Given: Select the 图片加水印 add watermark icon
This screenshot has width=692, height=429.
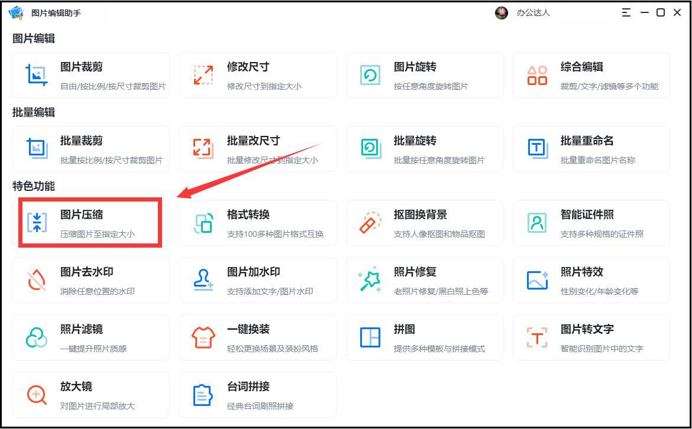Looking at the screenshot, I should pyautogui.click(x=202, y=280).
